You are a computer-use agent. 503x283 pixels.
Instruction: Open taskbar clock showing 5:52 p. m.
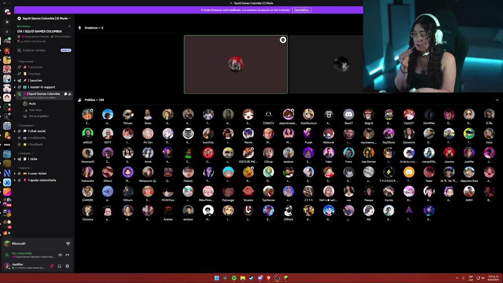point(494,278)
